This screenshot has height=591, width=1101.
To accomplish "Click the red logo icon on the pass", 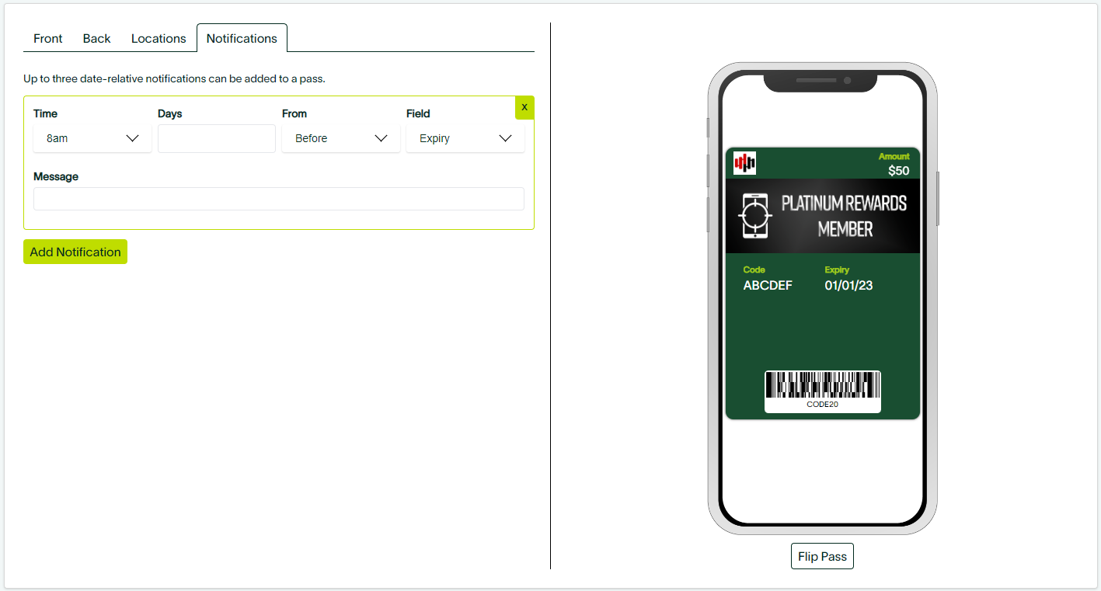I will [744, 163].
